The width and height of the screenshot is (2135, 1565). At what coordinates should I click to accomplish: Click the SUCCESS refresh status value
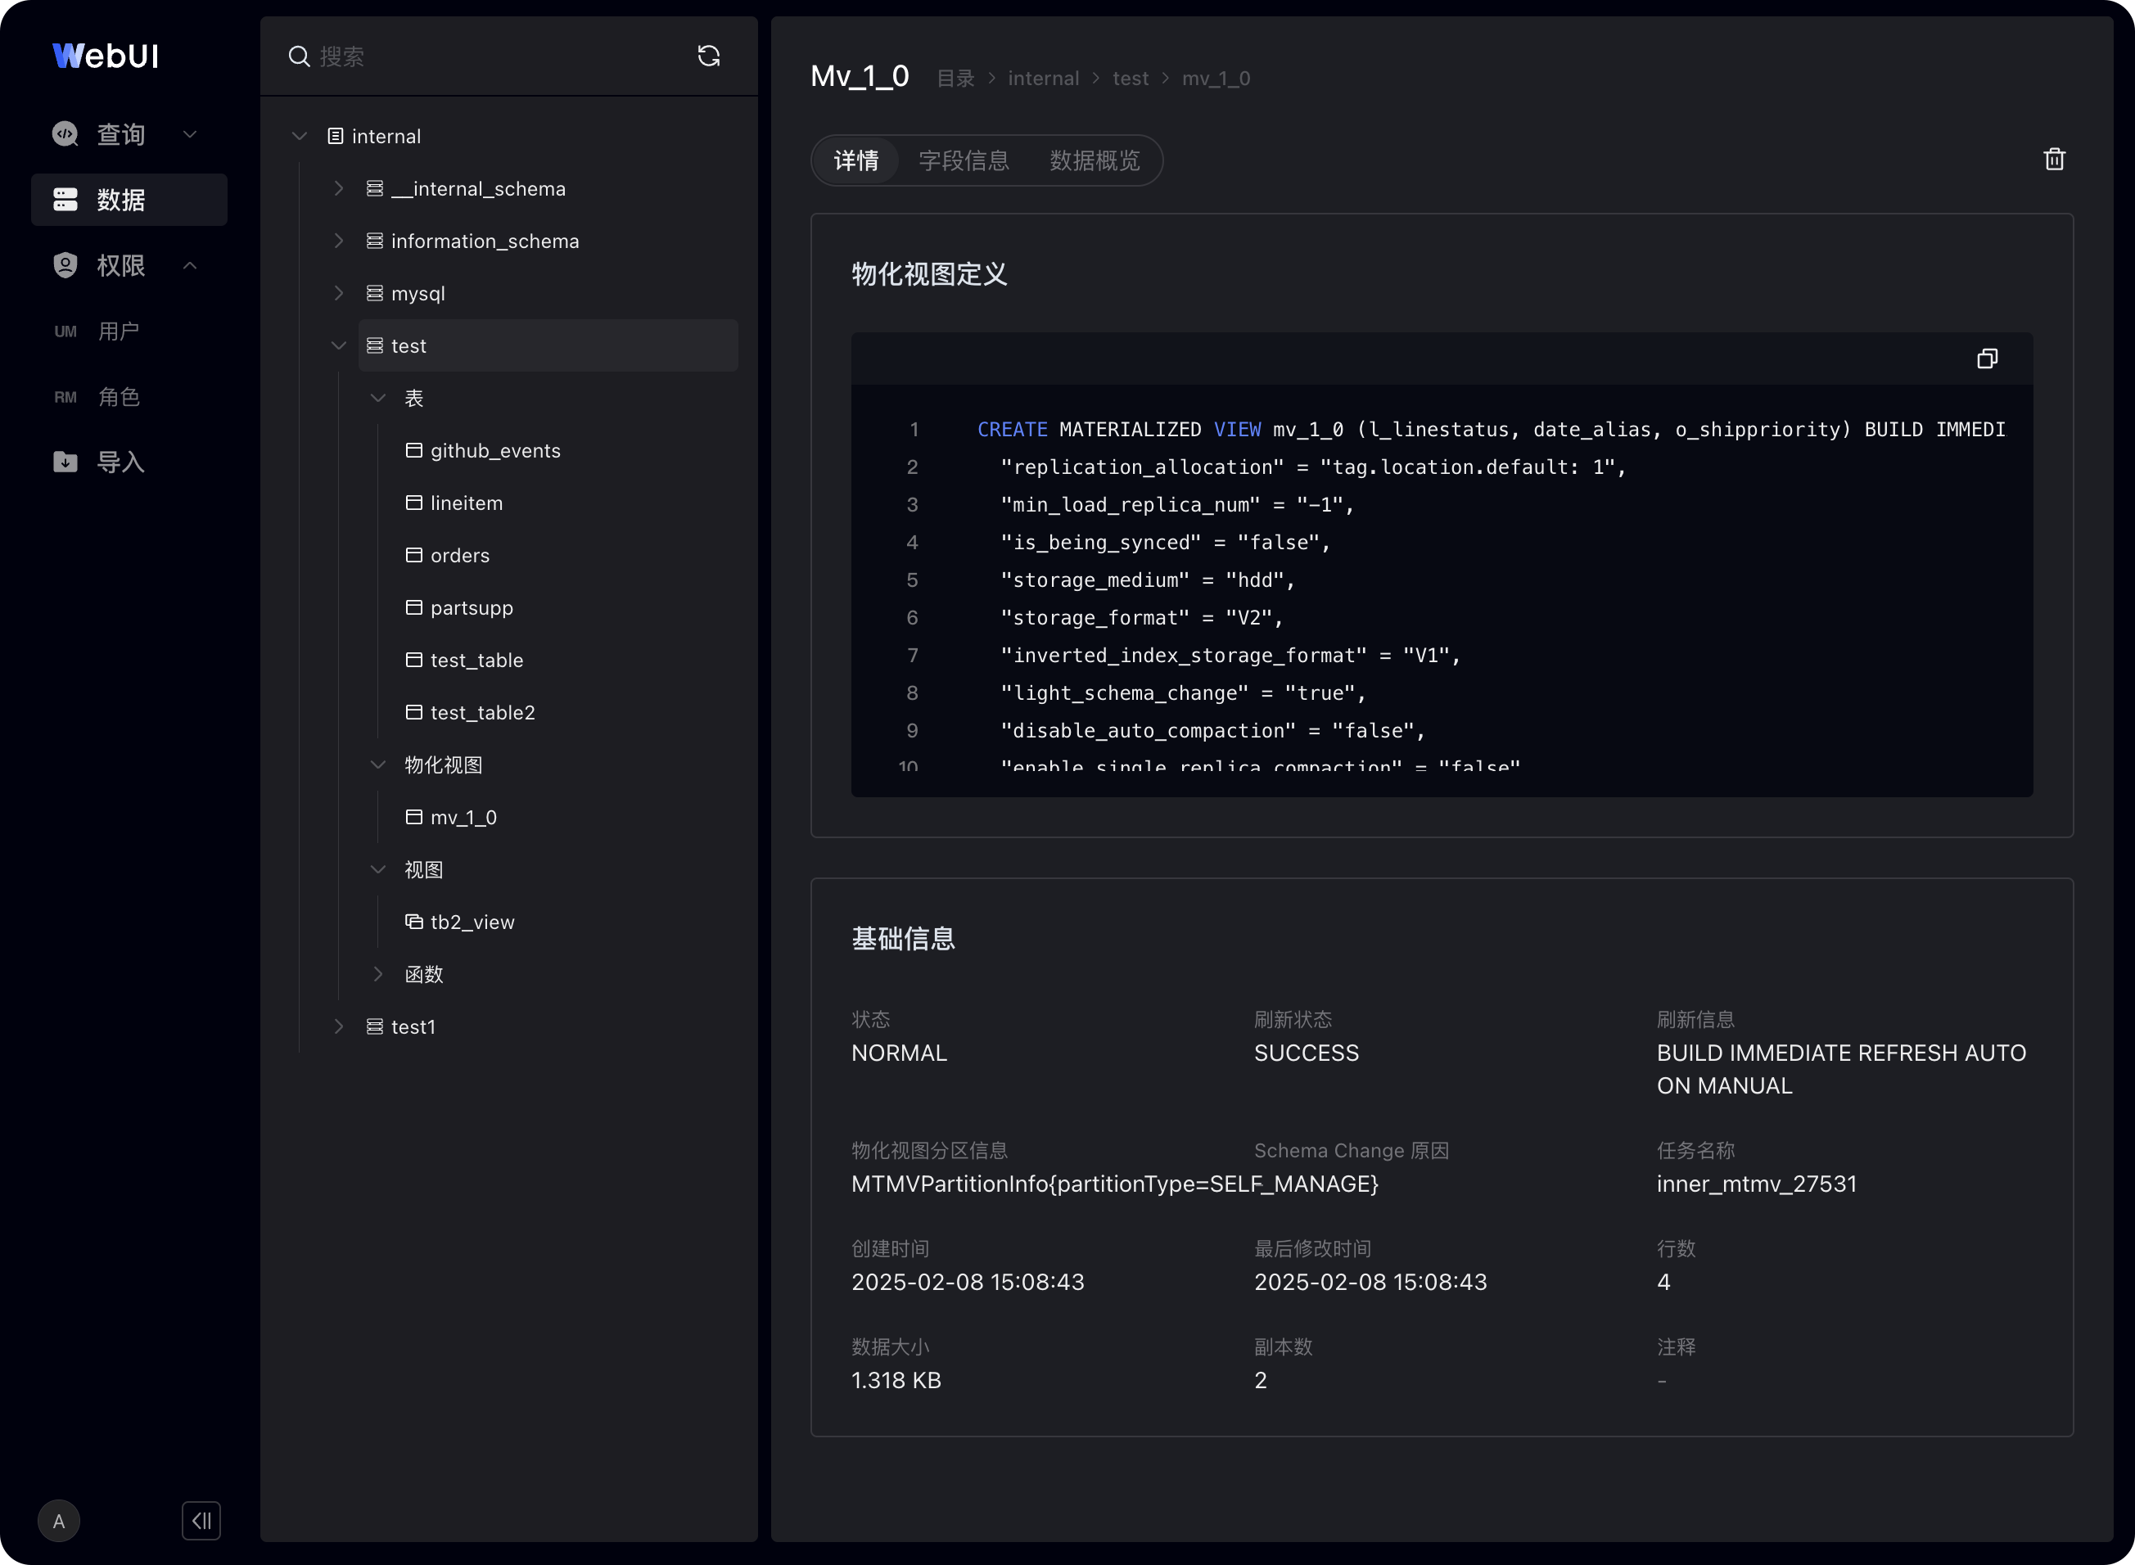pyautogui.click(x=1307, y=1053)
